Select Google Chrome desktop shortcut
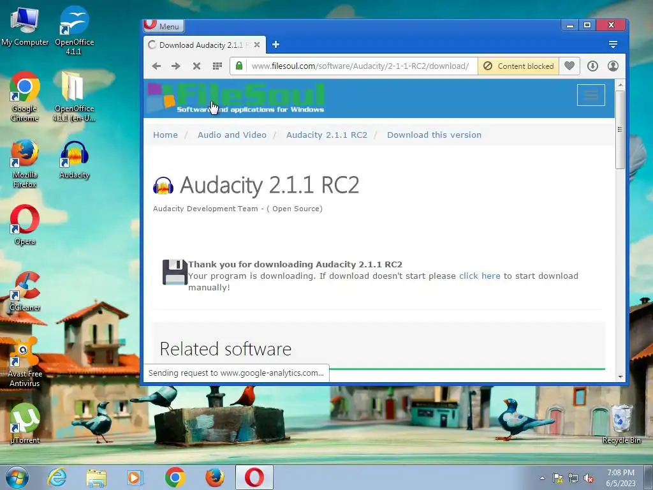Screen dimensions: 653x490 click(25, 97)
